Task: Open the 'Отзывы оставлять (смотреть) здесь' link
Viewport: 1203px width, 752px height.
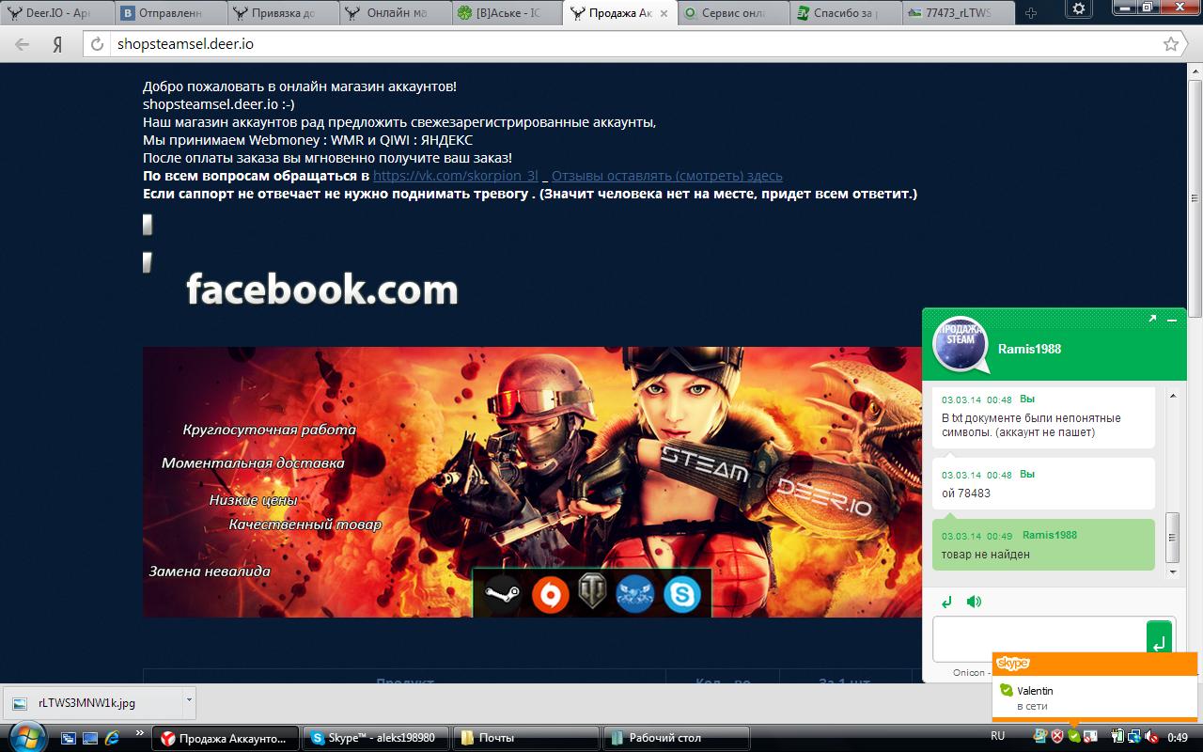Action: (x=667, y=176)
